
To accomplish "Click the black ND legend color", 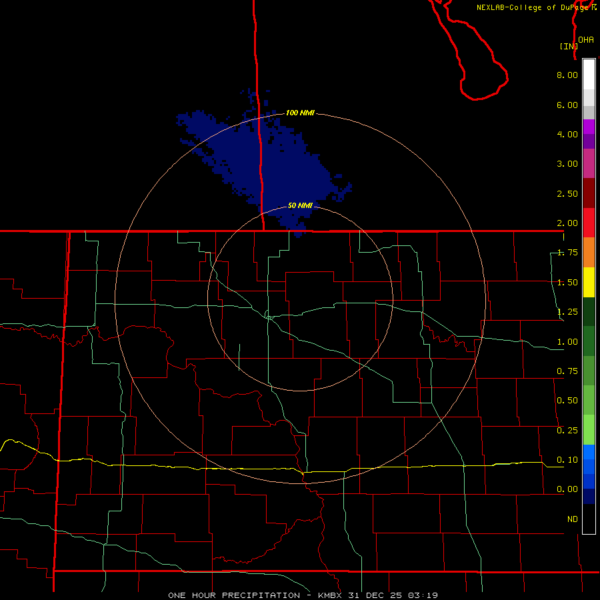I will tap(589, 519).
